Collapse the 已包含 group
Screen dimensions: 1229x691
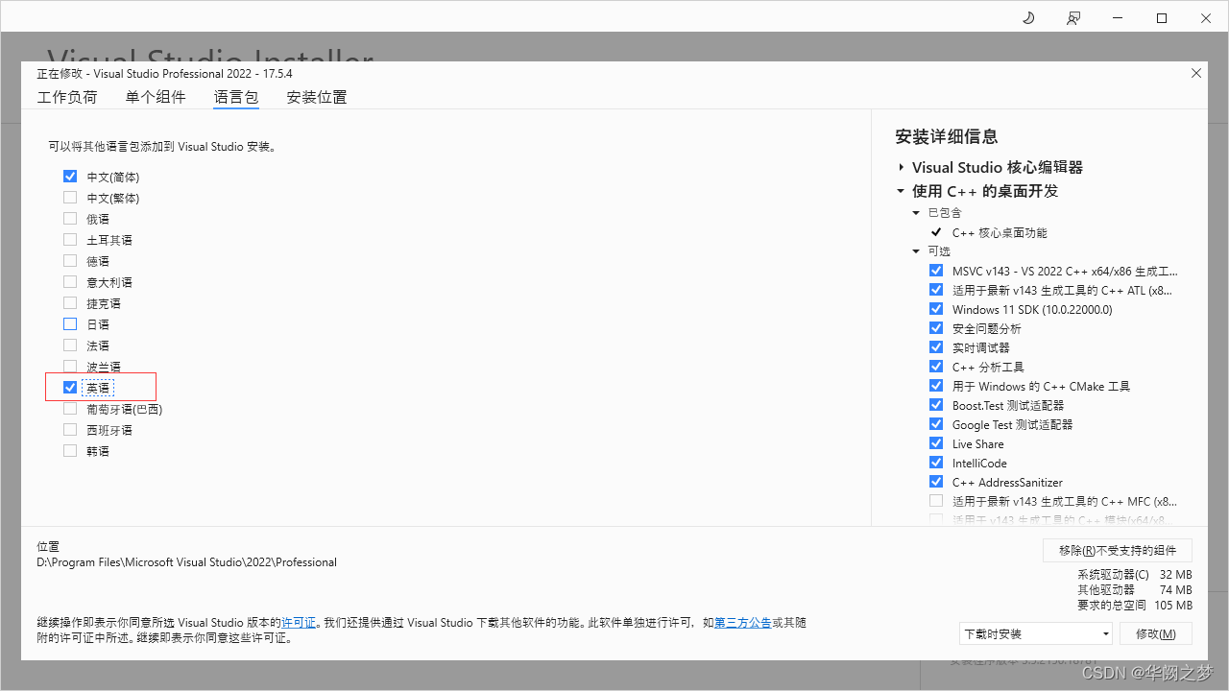pos(916,213)
